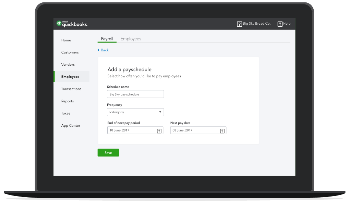Expand the Frequency dropdown arrow
Image resolution: width=349 pixels, height=202 pixels.
[x=160, y=112]
